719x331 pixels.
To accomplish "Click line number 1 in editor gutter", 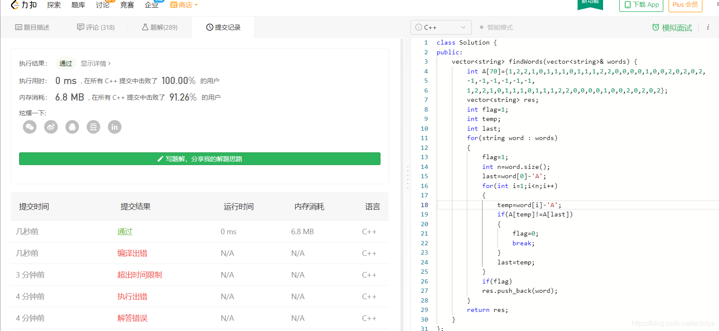I will click(x=426, y=42).
